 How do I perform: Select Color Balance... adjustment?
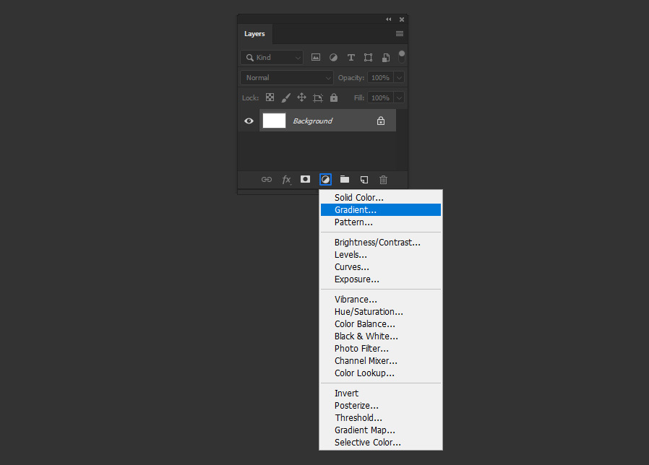[381, 324]
